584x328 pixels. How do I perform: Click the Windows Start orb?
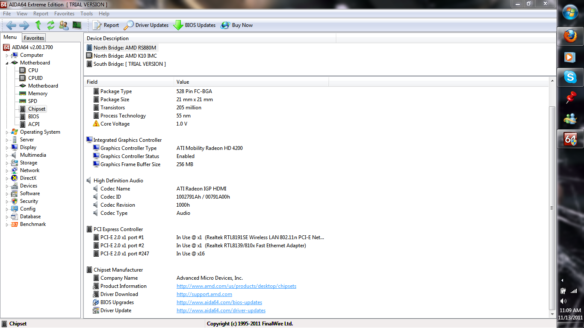[x=570, y=12]
